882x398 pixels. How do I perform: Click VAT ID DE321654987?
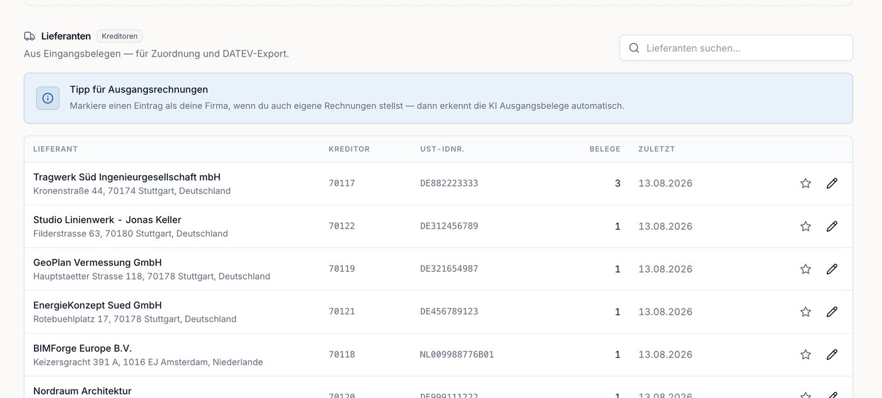point(449,269)
